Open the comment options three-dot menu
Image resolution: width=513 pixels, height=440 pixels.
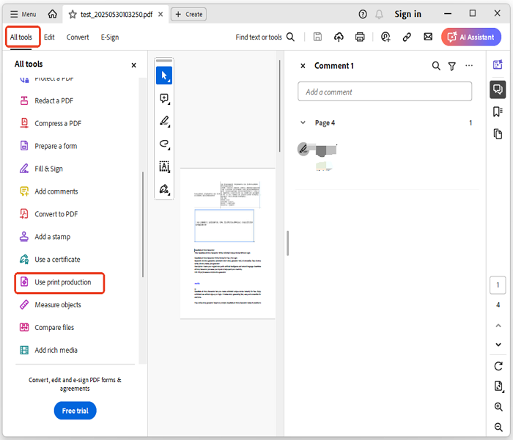pos(469,66)
